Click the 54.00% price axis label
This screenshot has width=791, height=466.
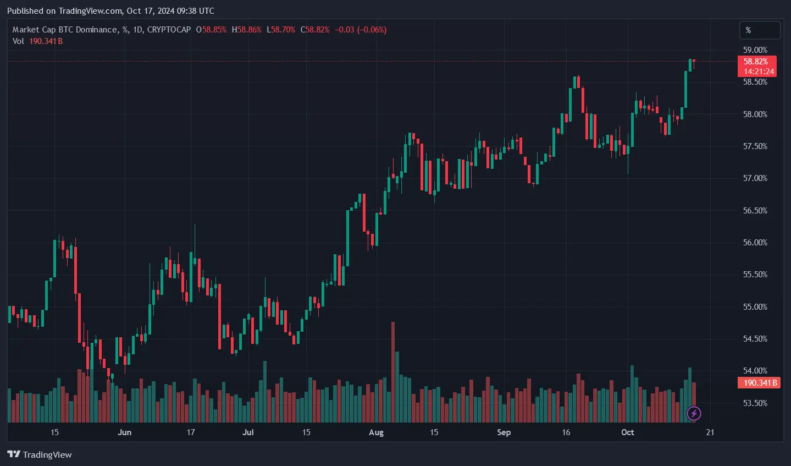(x=755, y=371)
